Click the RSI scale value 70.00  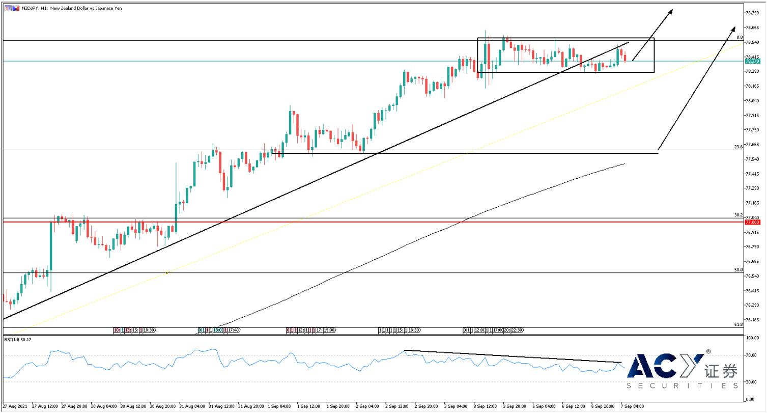(751, 355)
